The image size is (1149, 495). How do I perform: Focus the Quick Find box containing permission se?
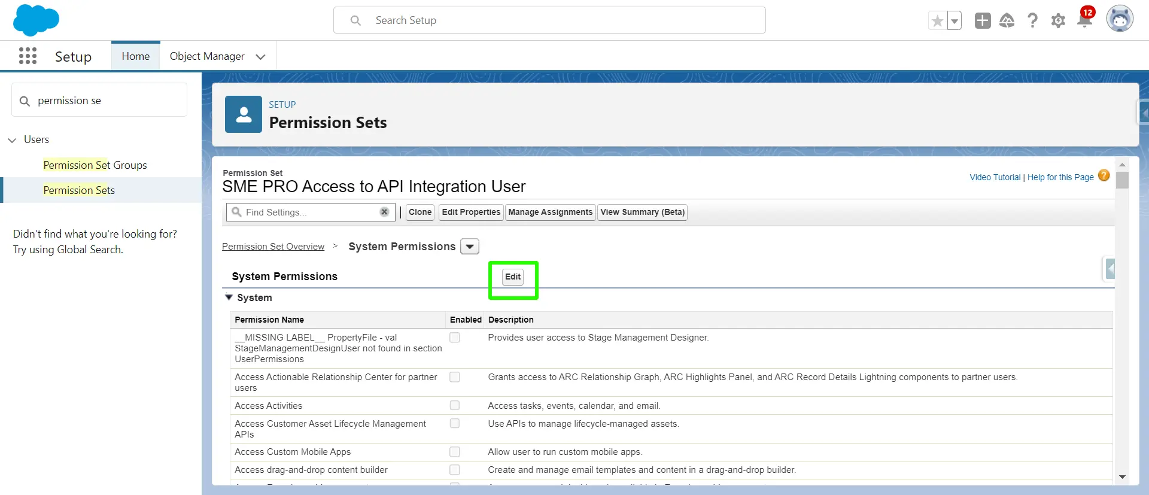(99, 100)
